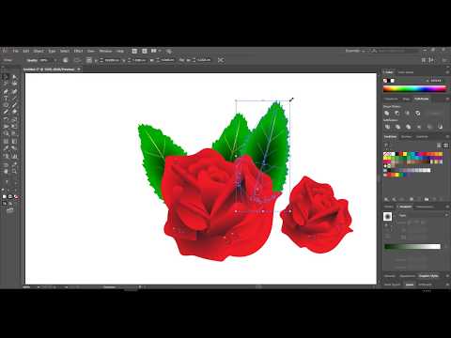Image resolution: width=451 pixels, height=338 pixels.
Task: Select the Type tool
Action: point(6,99)
